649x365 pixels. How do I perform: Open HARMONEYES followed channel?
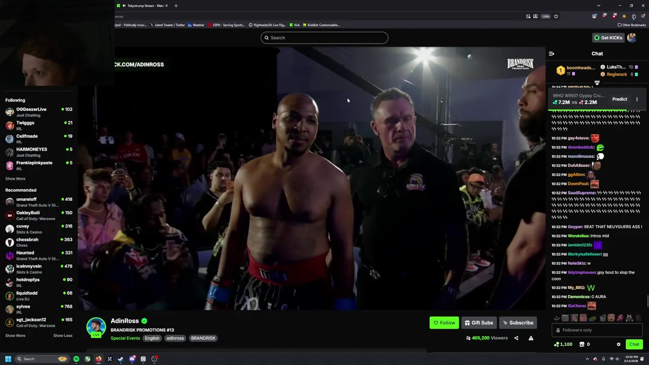39,152
